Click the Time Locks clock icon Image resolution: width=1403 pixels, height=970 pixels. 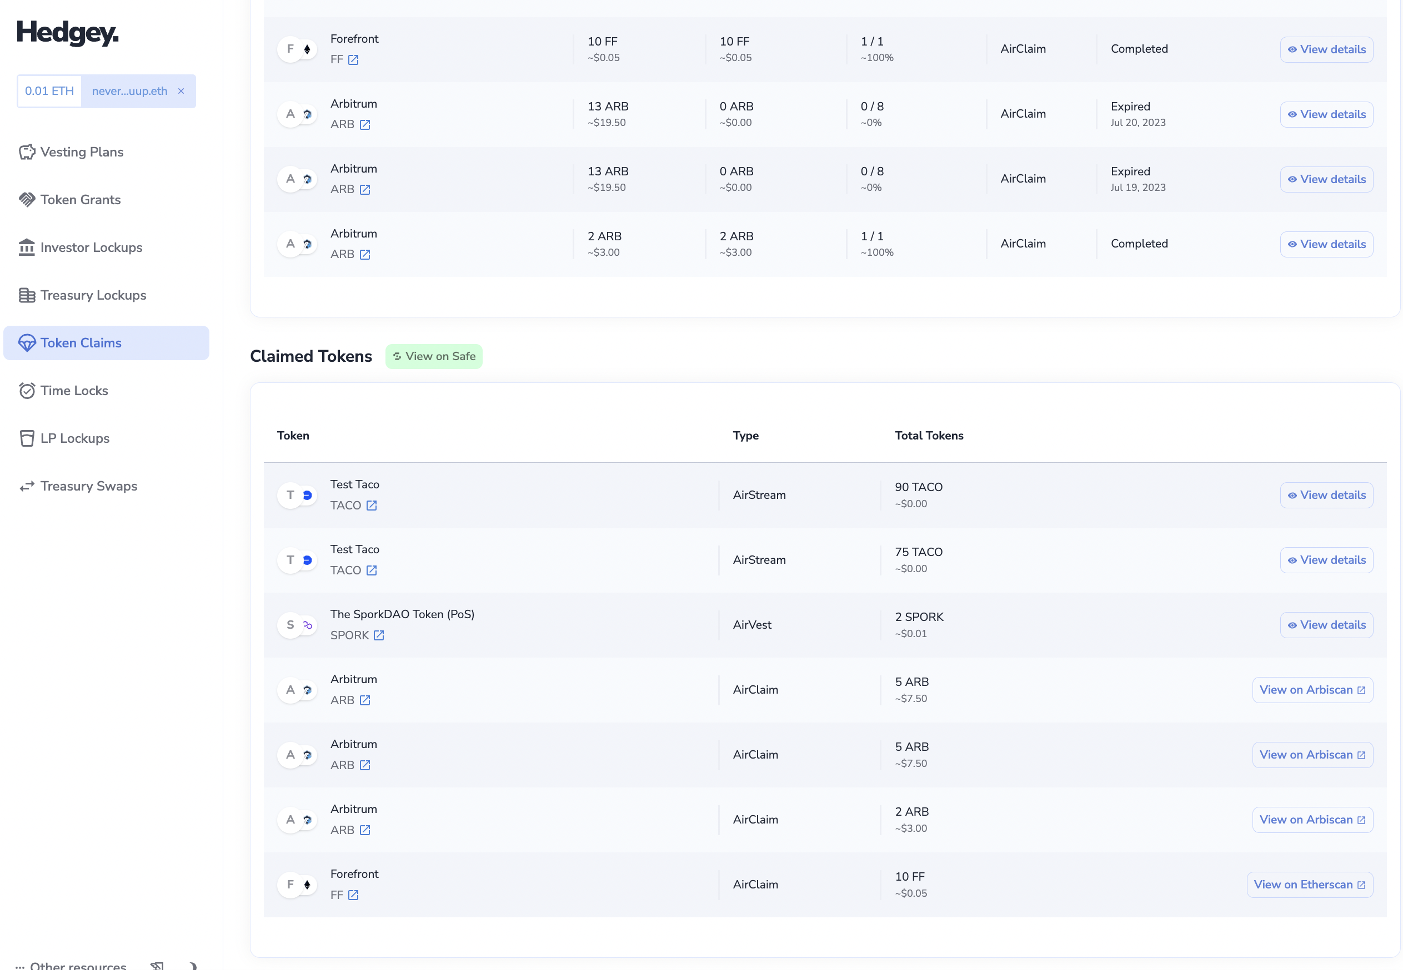[x=27, y=391]
